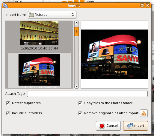Click the orange scrollbar handle
The height and width of the screenshot is (136, 154).
click(x=76, y=32)
